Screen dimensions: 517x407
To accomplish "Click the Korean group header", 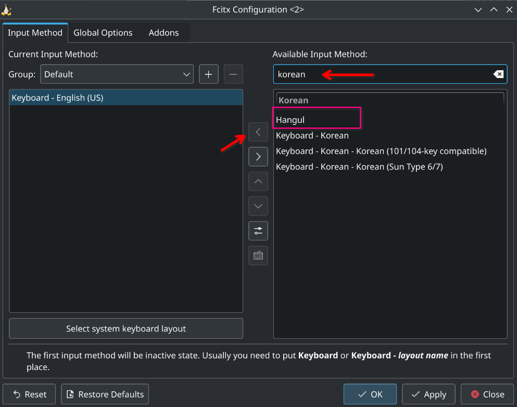I will [x=390, y=100].
